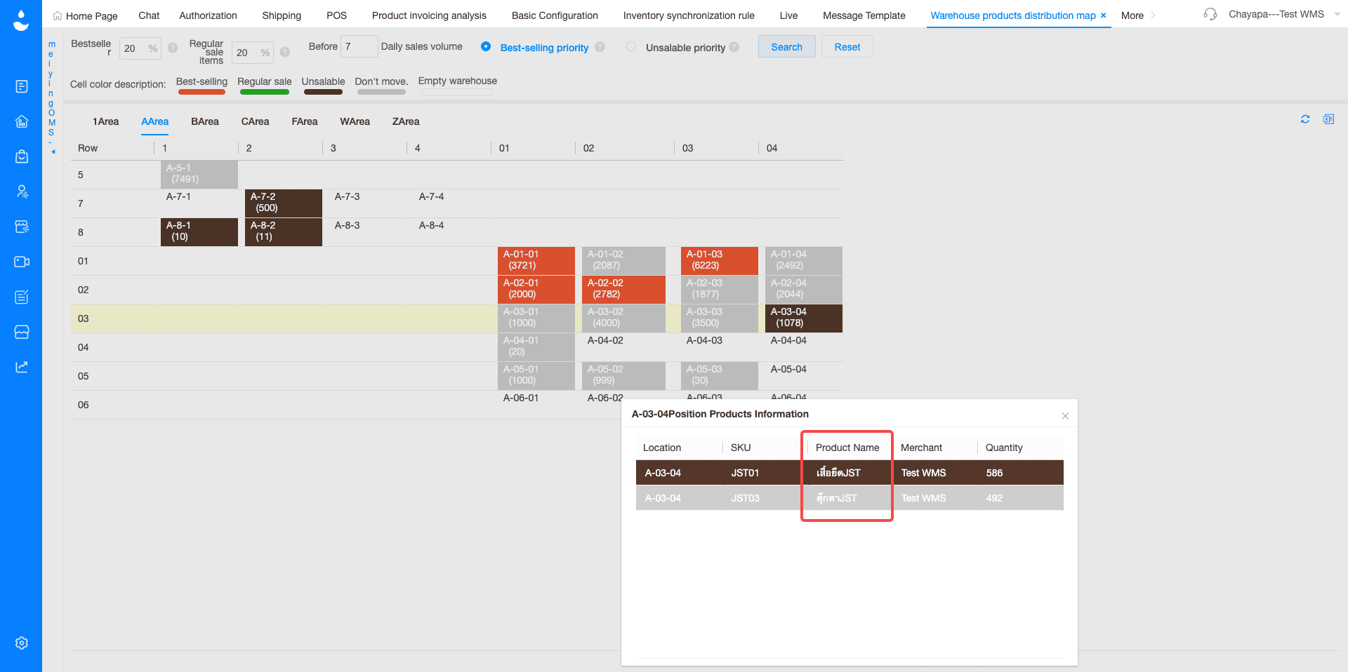Image resolution: width=1348 pixels, height=672 pixels.
Task: Select cell A-01-01 (3721)
Action: [x=536, y=260]
